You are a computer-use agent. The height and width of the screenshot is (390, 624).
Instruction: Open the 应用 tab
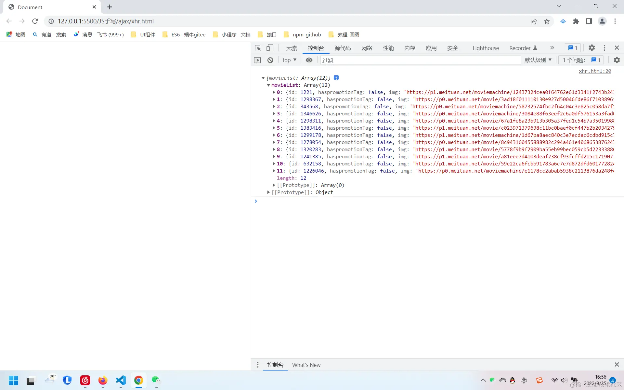(x=431, y=48)
